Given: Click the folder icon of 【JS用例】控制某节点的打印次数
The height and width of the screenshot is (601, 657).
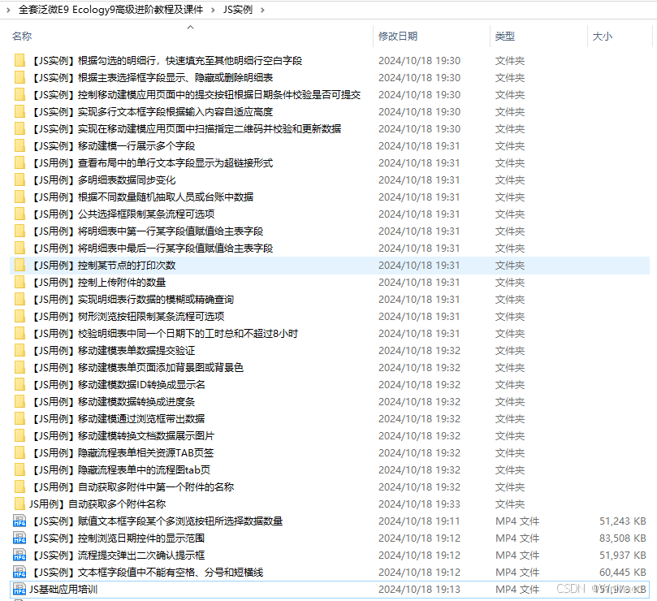Looking at the screenshot, I should pos(19,264).
